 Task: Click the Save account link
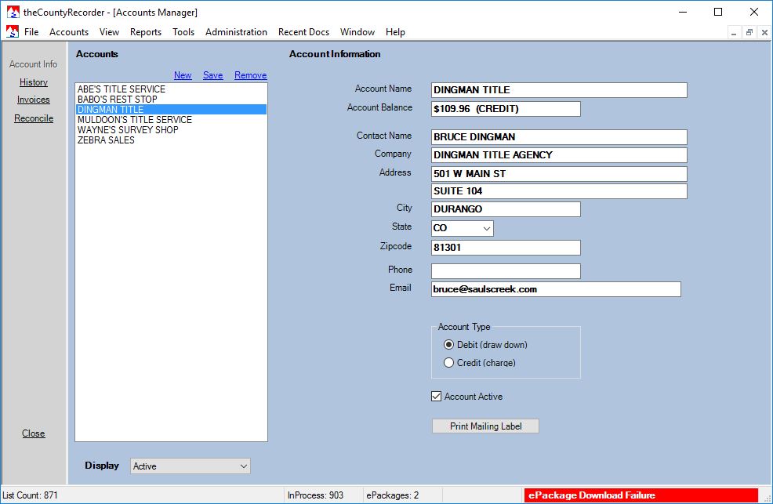click(x=212, y=75)
